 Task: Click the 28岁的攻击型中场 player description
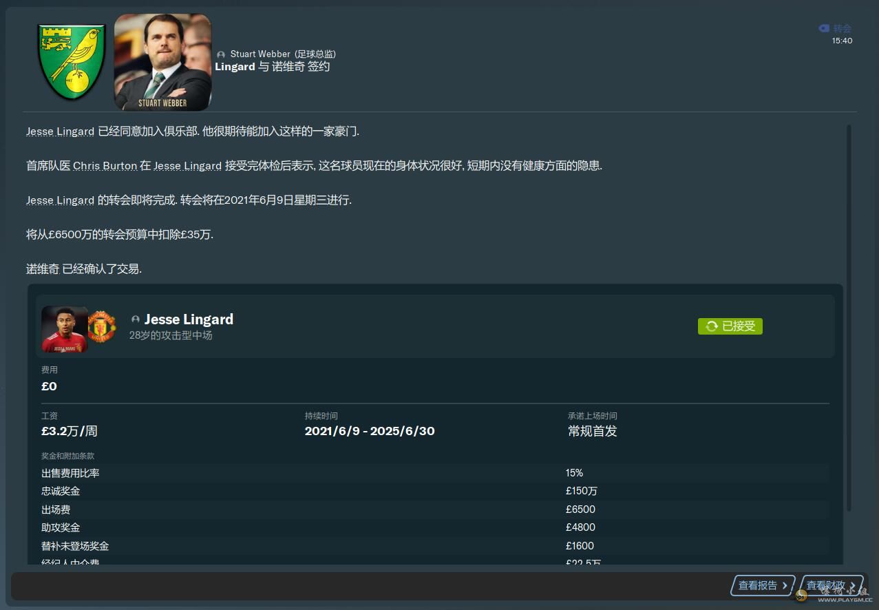(x=171, y=336)
